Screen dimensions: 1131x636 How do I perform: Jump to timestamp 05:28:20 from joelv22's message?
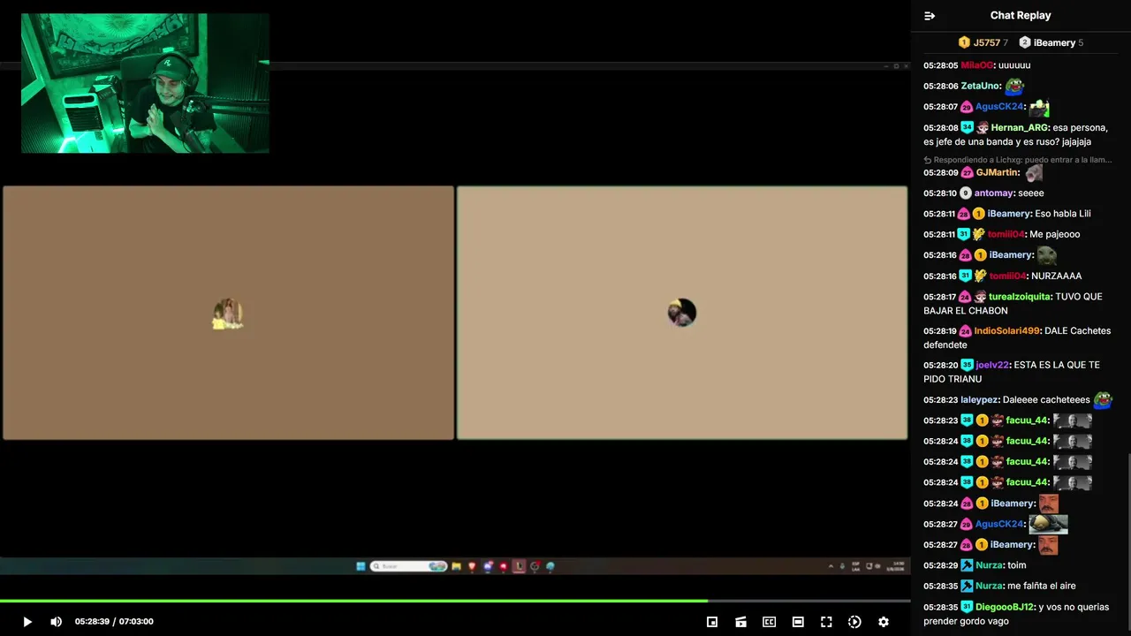940,365
